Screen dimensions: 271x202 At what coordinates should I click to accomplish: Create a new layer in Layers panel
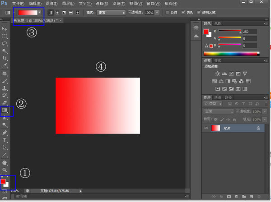point(252,197)
